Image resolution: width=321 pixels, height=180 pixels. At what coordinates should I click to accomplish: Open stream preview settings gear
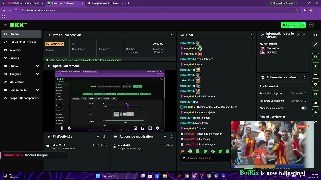[x=157, y=128]
